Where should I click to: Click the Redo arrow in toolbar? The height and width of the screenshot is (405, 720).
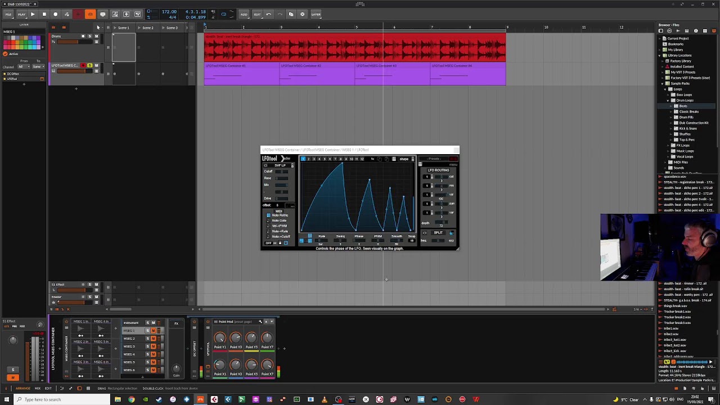(280, 14)
